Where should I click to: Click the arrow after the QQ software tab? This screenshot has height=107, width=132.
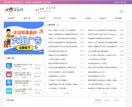click(x=123, y=100)
